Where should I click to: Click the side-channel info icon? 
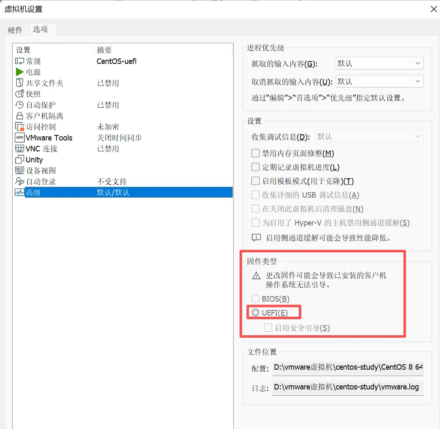pyautogui.click(x=256, y=238)
